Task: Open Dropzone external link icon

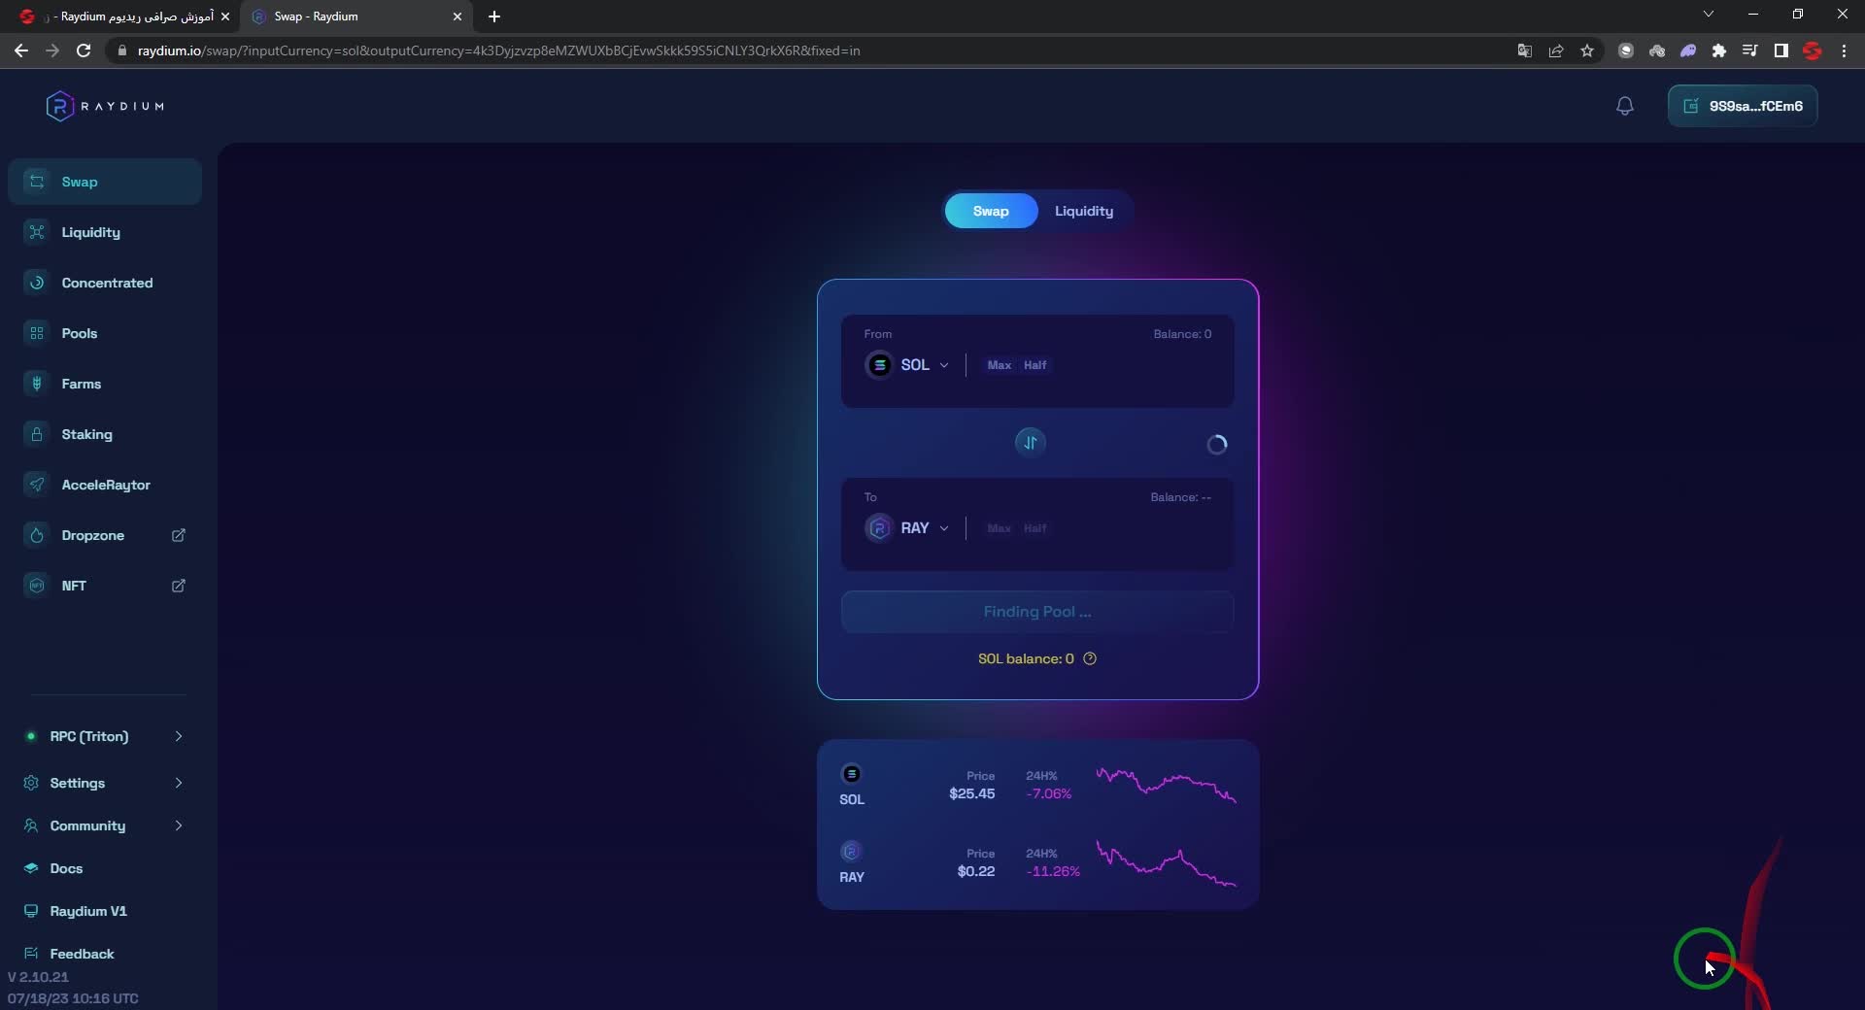Action: point(179,535)
